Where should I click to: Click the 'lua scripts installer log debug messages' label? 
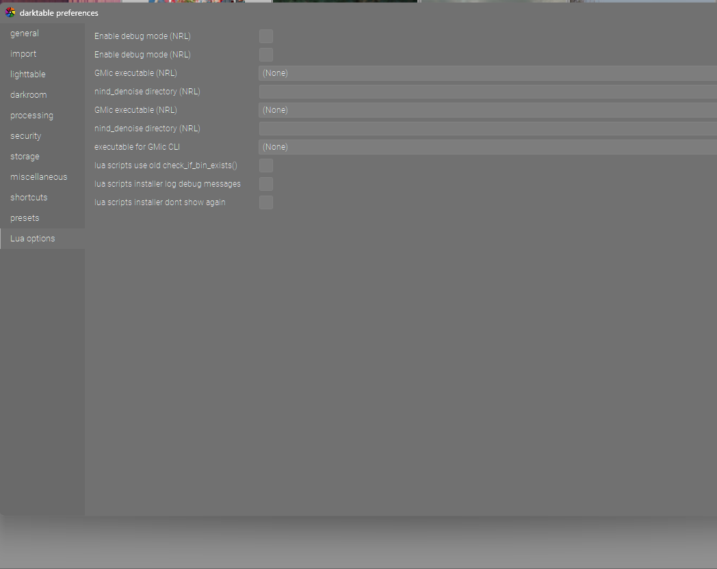point(168,184)
